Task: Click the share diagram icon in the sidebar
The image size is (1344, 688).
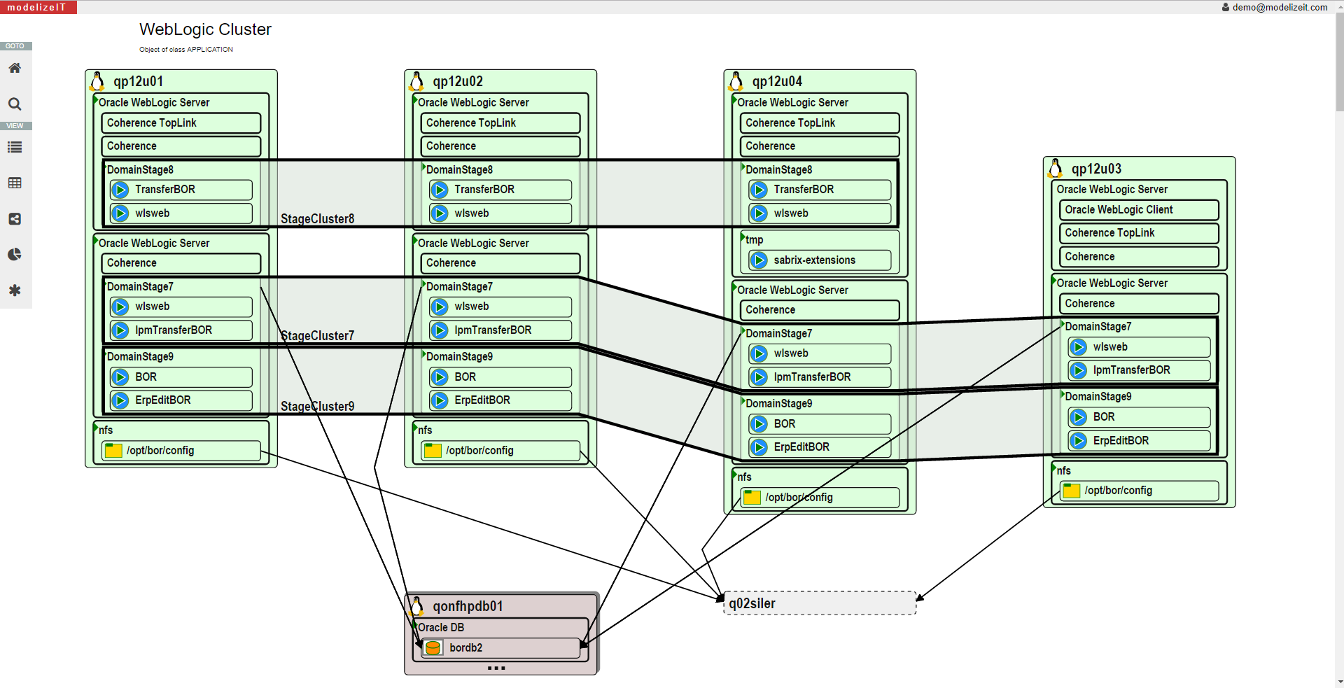Action: (x=15, y=219)
